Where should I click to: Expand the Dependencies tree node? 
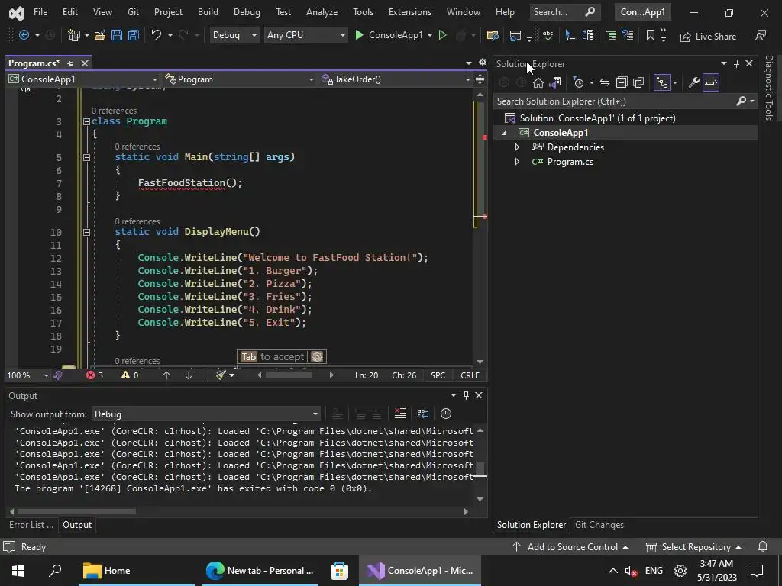click(x=517, y=147)
